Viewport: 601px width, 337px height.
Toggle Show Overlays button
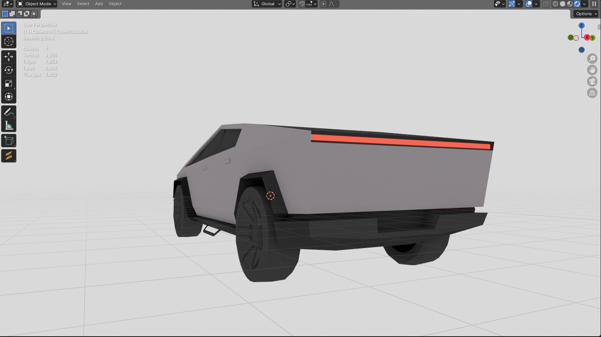coord(529,4)
